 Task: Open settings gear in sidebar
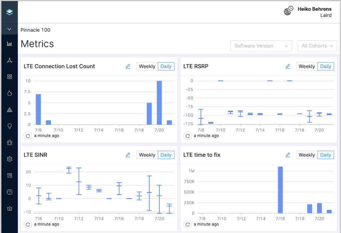coord(9,159)
